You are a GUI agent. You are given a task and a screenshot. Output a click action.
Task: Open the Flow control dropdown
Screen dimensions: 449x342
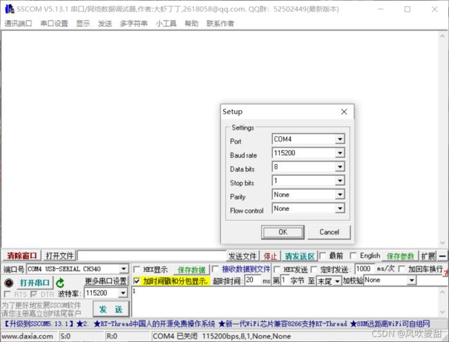tap(340, 208)
